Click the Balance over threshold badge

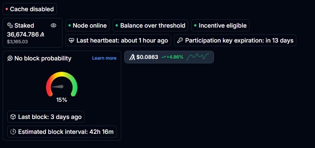coord(150,25)
